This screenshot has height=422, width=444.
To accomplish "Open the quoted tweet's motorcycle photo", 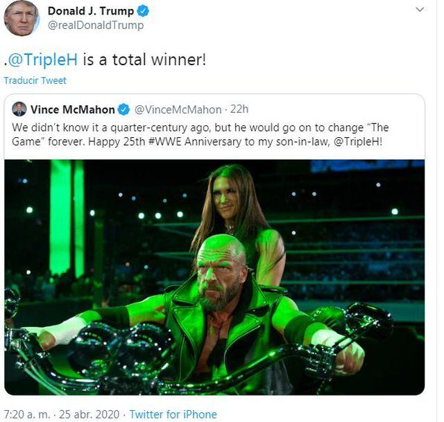I will click(214, 277).
